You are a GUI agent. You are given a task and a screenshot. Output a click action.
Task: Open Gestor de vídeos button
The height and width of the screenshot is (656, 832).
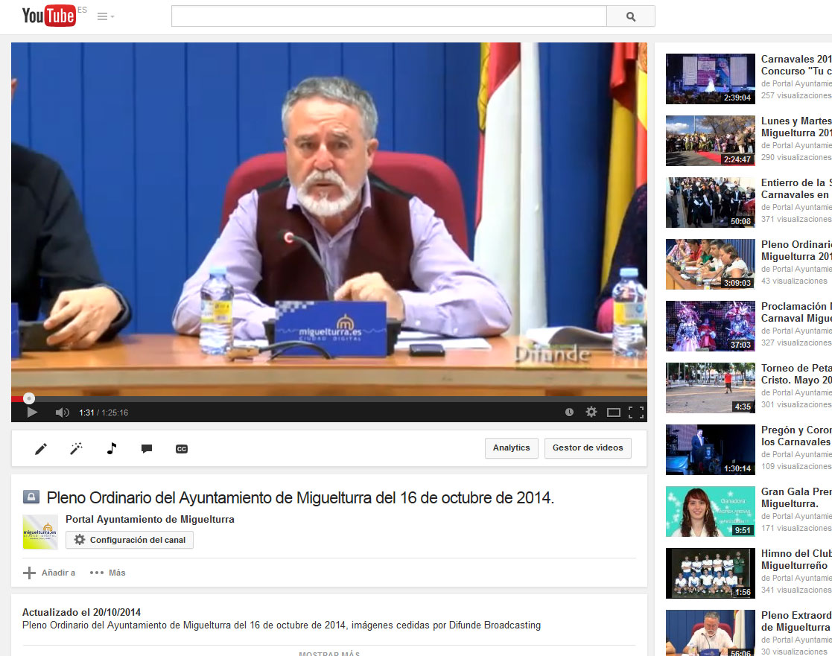pyautogui.click(x=588, y=448)
